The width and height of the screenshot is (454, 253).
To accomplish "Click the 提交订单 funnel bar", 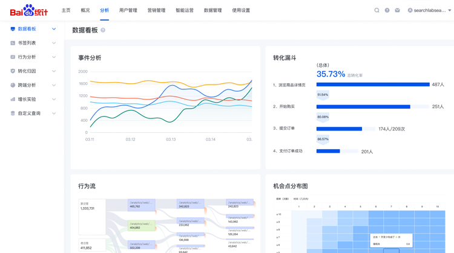I will [x=339, y=129].
